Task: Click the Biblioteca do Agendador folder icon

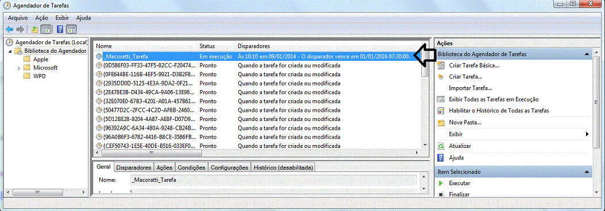Action: (18, 50)
